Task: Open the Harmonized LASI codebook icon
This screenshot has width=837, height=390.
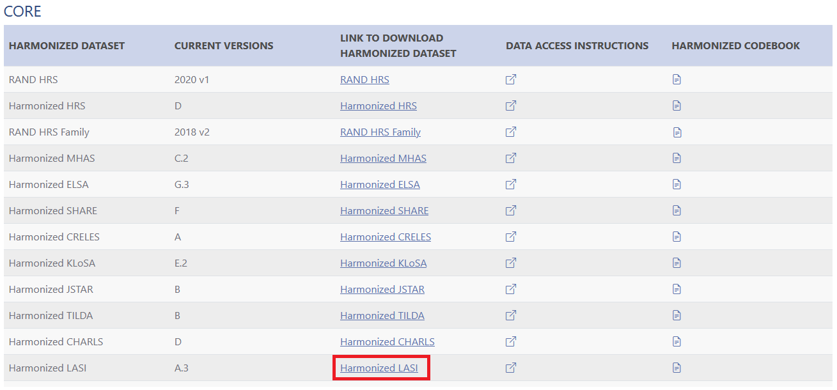Action: click(x=677, y=368)
